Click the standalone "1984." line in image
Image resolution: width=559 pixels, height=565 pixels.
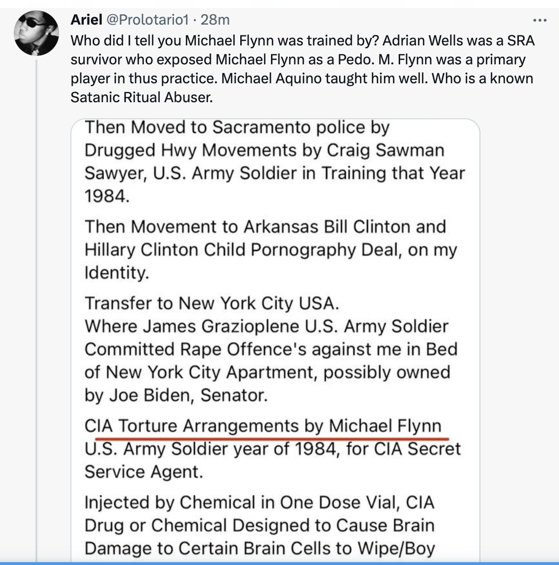(x=107, y=195)
